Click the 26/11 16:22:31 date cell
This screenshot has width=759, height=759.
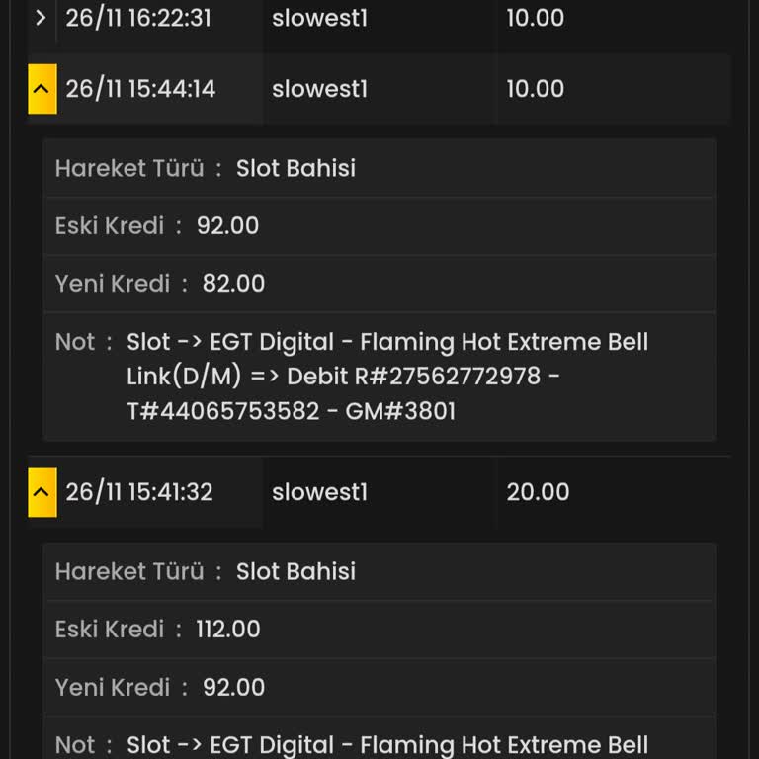(x=138, y=18)
